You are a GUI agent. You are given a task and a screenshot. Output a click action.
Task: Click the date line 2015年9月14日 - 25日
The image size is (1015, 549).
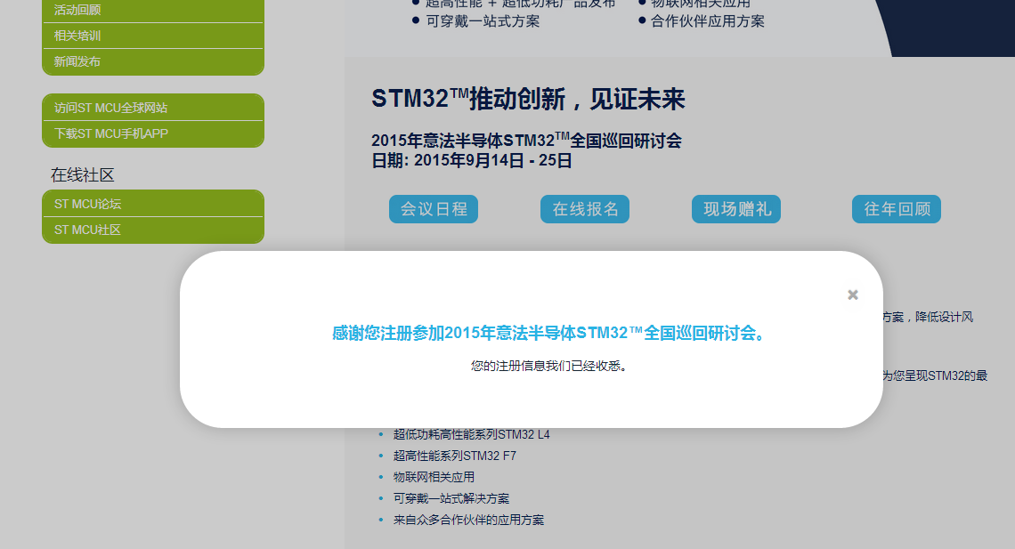coord(471,160)
